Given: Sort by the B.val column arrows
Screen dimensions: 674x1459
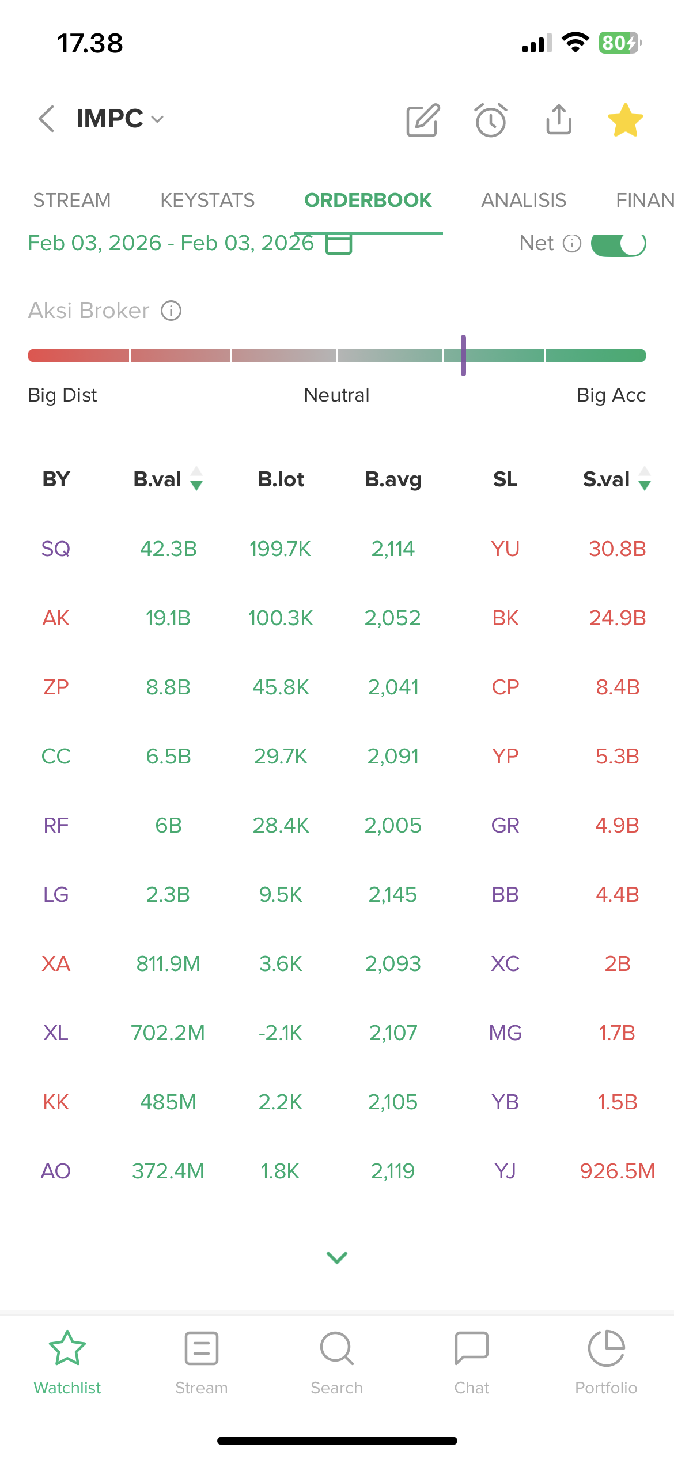Looking at the screenshot, I should pos(196,479).
